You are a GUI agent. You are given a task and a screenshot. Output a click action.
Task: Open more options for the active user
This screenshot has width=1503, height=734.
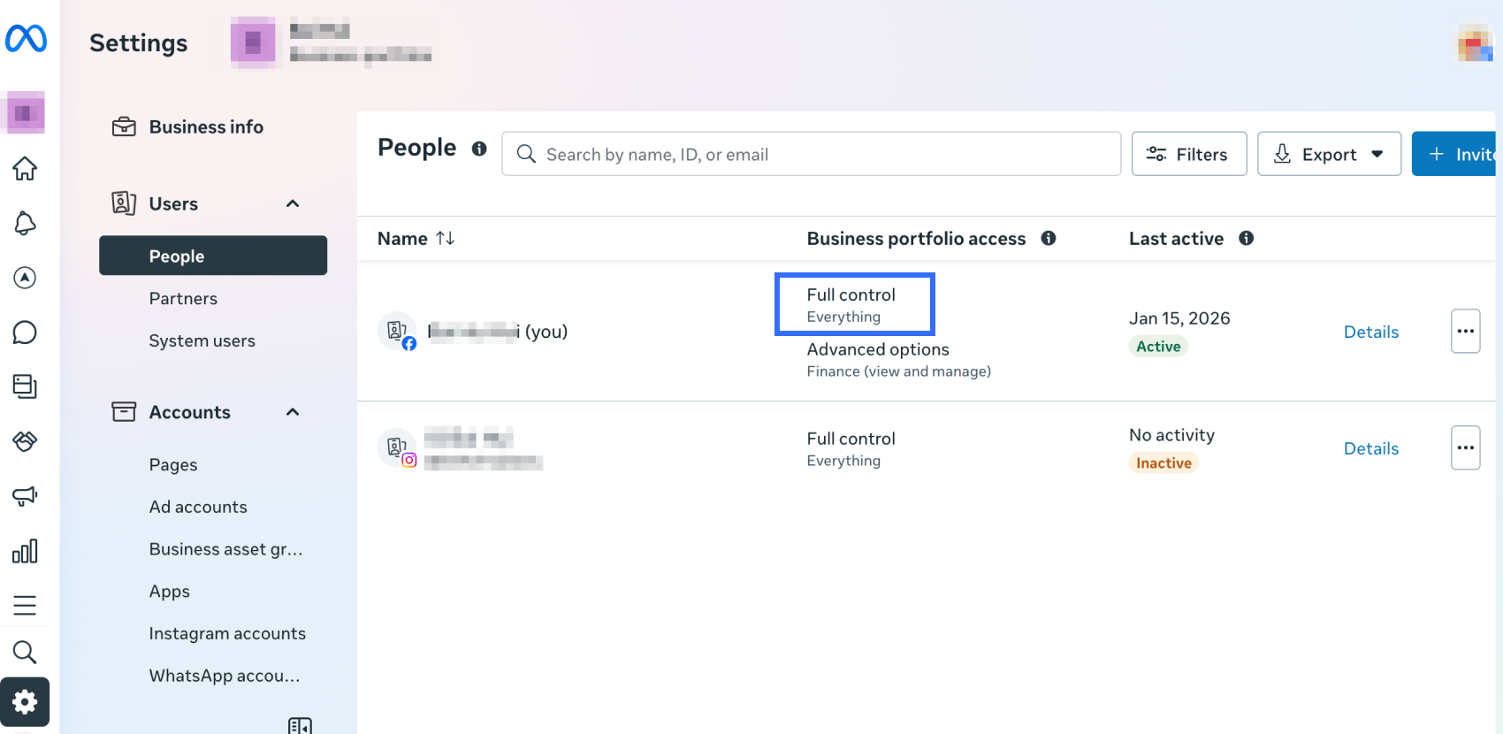(x=1465, y=332)
